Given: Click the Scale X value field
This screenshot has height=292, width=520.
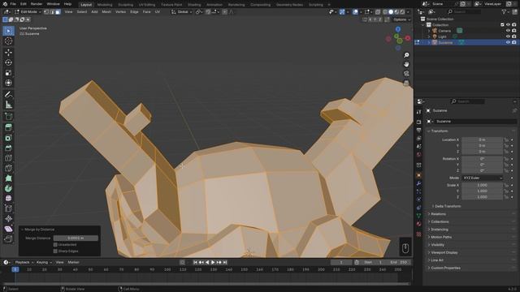Looking at the screenshot, I should pos(482,185).
